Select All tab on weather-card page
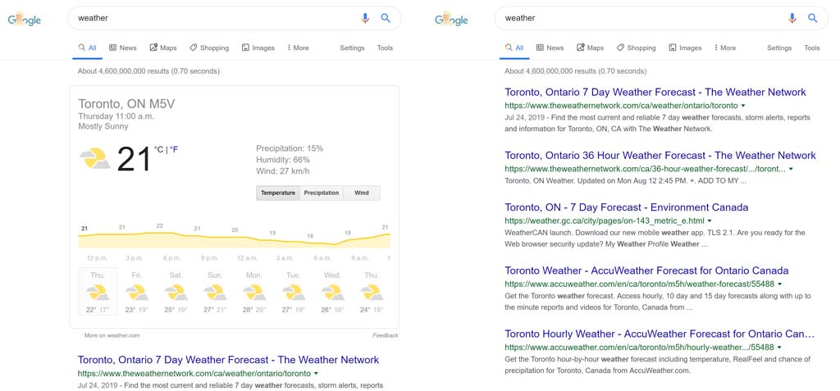840x391 pixels. [x=87, y=48]
